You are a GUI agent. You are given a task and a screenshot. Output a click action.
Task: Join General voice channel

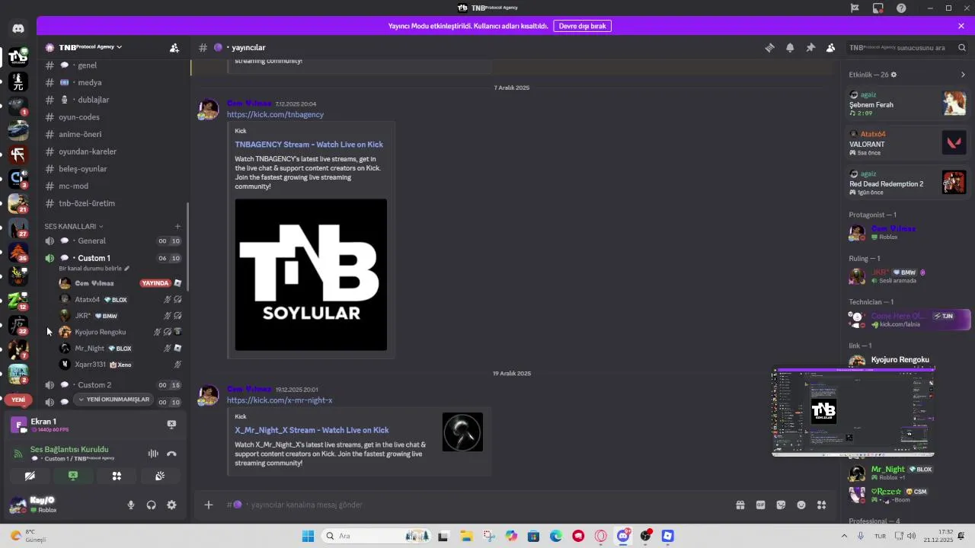(113, 241)
